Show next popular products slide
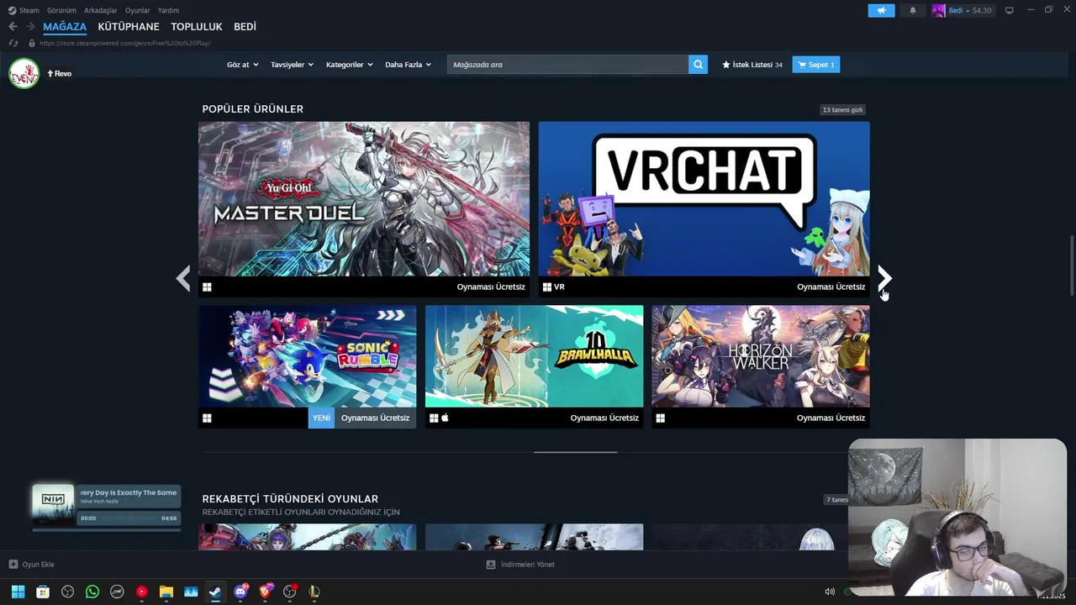Viewport: 1076px width, 605px height. click(884, 278)
